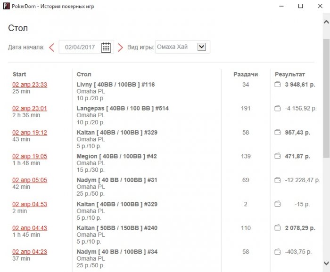Click hand history icon for Livny #116 result

pos(278,85)
